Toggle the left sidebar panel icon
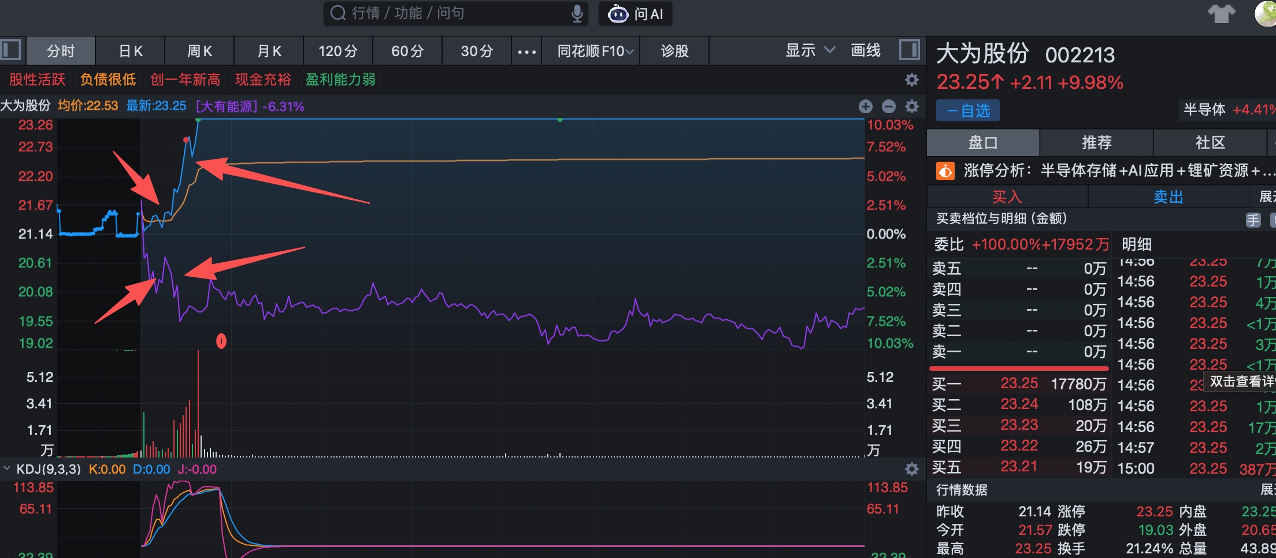Screen dimensions: 1276x558 pyautogui.click(x=10, y=50)
